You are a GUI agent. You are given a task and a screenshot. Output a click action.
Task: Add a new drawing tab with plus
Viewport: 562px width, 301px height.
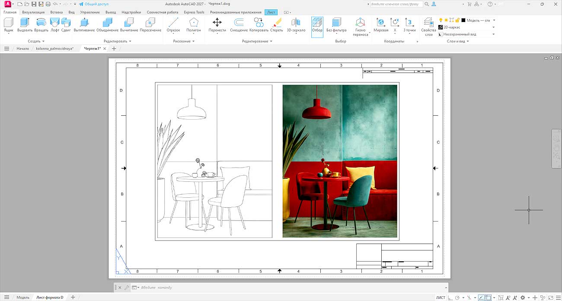click(114, 49)
